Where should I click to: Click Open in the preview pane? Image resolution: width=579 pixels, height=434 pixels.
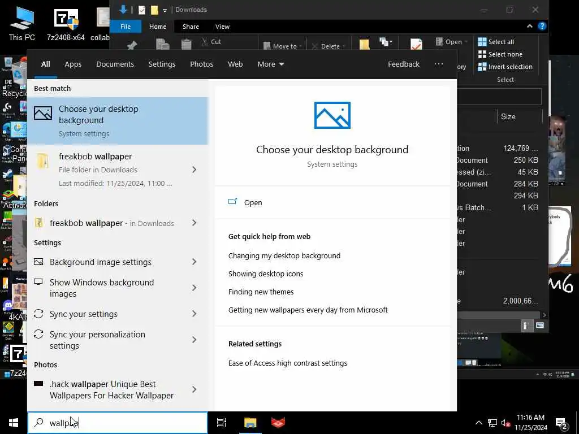point(253,203)
